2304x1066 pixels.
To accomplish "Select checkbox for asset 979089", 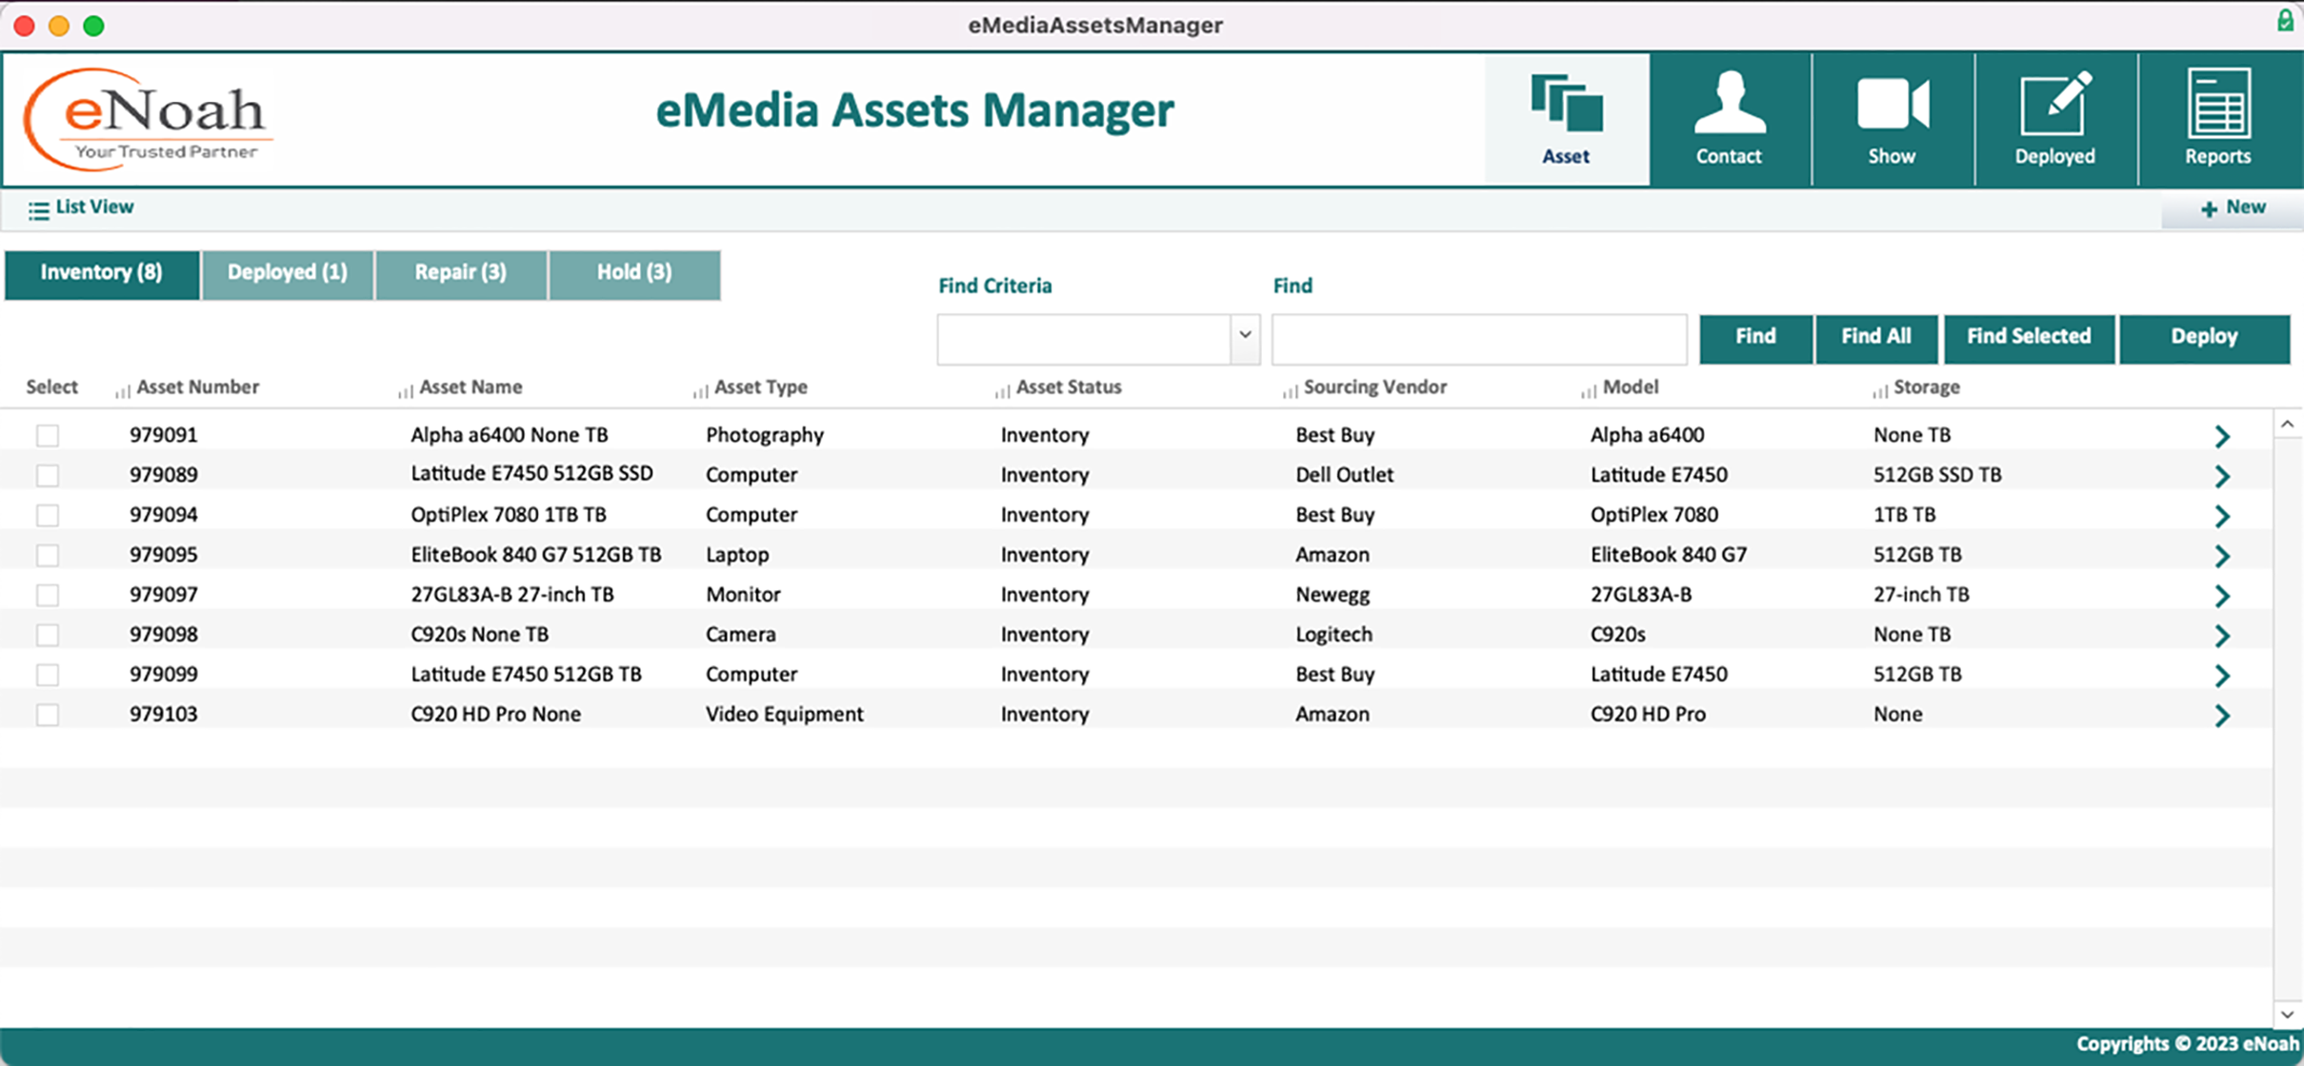I will [48, 476].
